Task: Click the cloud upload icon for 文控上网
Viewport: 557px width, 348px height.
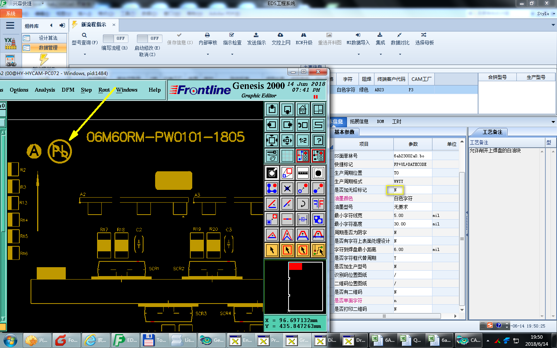Action: coord(280,35)
